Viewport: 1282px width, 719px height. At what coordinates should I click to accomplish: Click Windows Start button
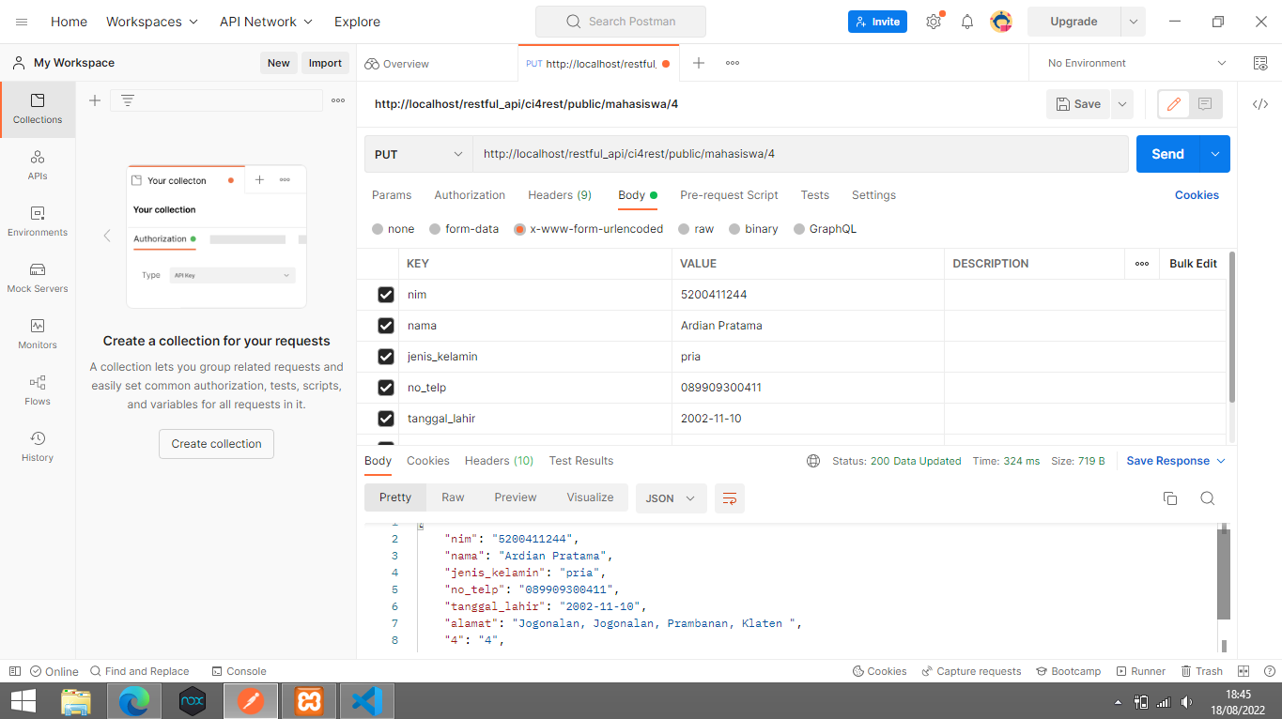click(23, 701)
